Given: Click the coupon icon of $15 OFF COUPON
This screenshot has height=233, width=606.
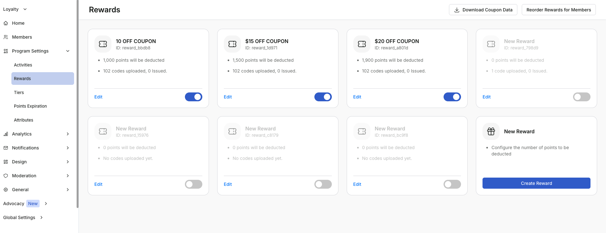Looking at the screenshot, I should 232,44.
